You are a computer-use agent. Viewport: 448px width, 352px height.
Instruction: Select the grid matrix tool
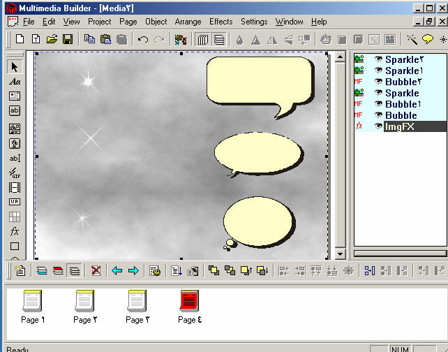(x=14, y=217)
